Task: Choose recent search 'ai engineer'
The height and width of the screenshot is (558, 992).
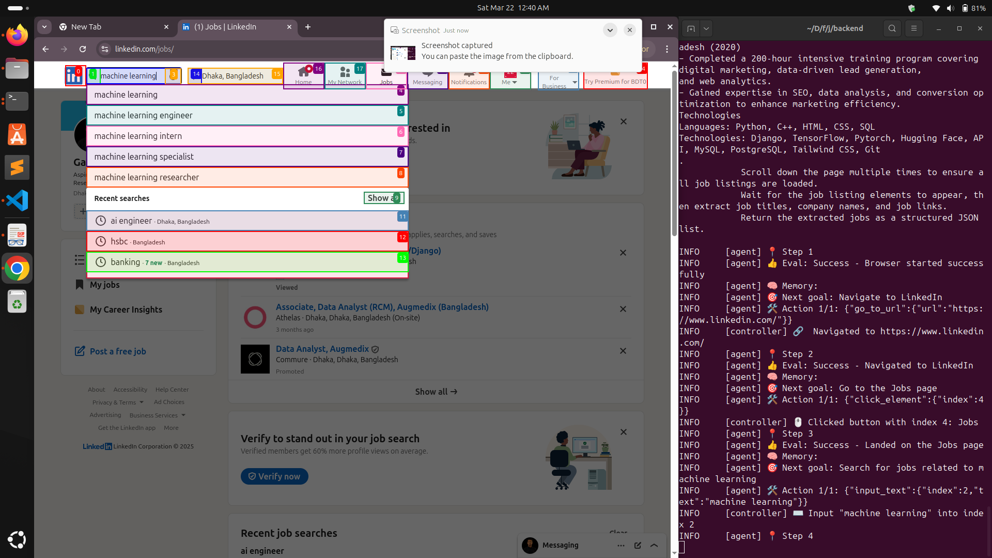Action: pos(247,221)
